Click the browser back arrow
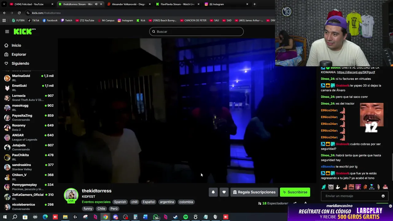Screen dimensions: 393x221 pos(4,13)
